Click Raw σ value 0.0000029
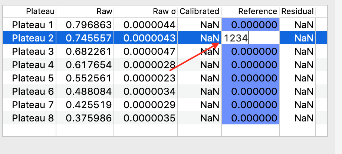This screenshot has width=342, height=154. coord(149,105)
